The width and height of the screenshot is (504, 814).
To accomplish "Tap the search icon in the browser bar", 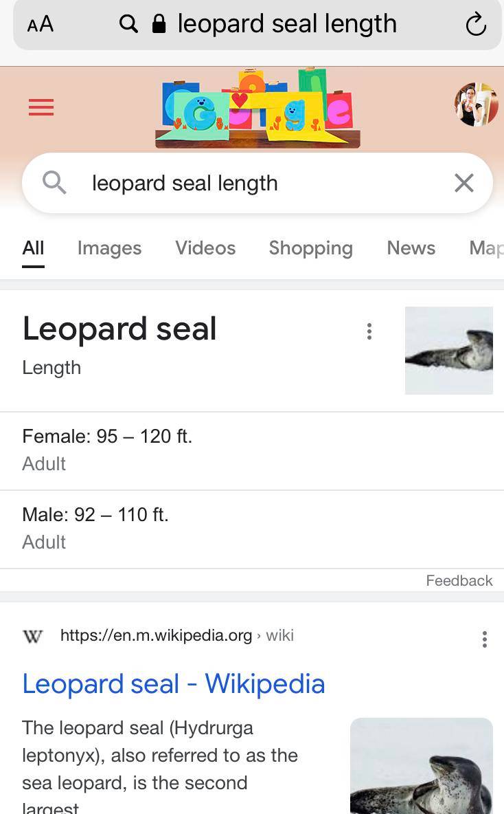I will (x=128, y=23).
